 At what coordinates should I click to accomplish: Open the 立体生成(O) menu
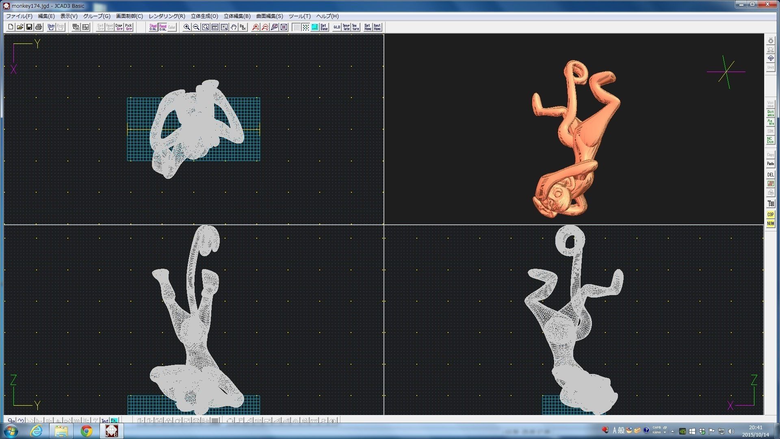(204, 16)
